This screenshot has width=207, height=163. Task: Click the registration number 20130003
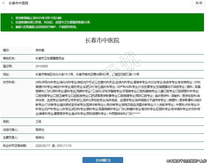pos(42,66)
